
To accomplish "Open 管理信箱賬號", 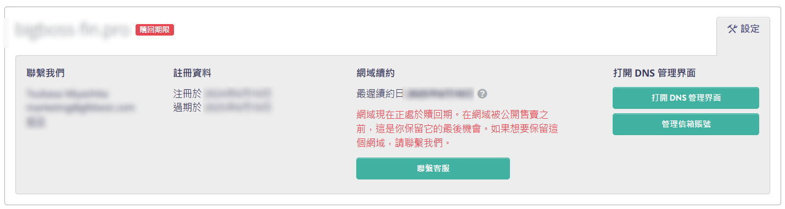I will tap(686, 124).
